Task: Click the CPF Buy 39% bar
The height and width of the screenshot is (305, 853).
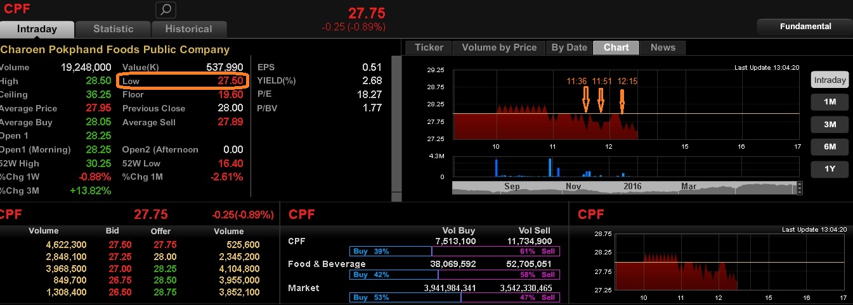Action: [390, 251]
